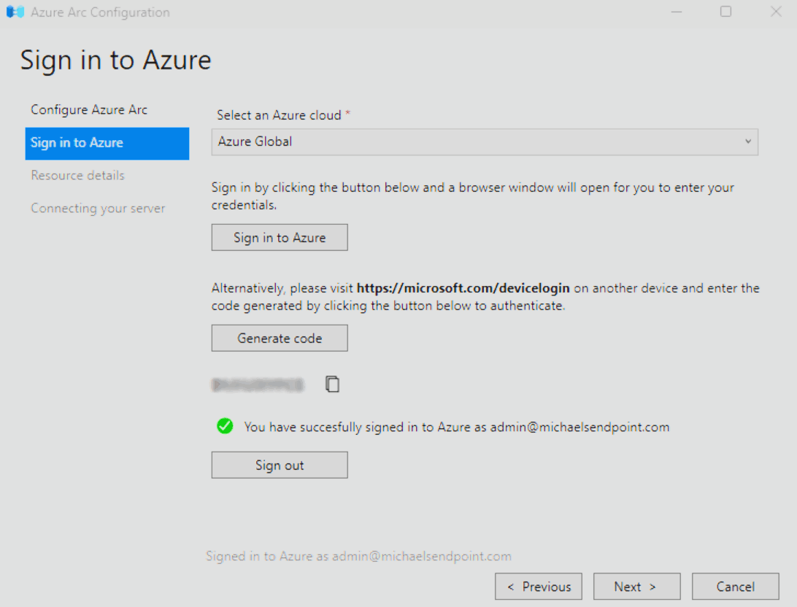Select the Sign in to Azure step
This screenshot has width=797, height=607.
[107, 143]
